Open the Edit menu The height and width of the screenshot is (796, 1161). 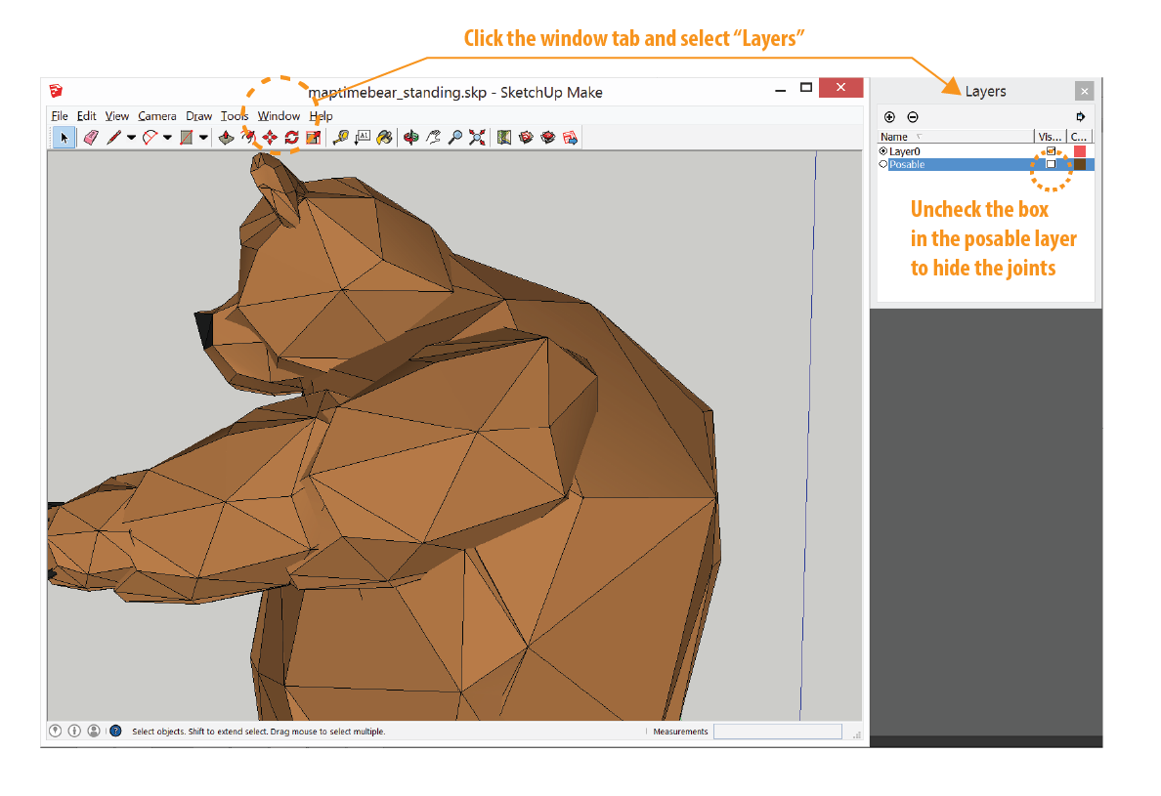point(87,116)
